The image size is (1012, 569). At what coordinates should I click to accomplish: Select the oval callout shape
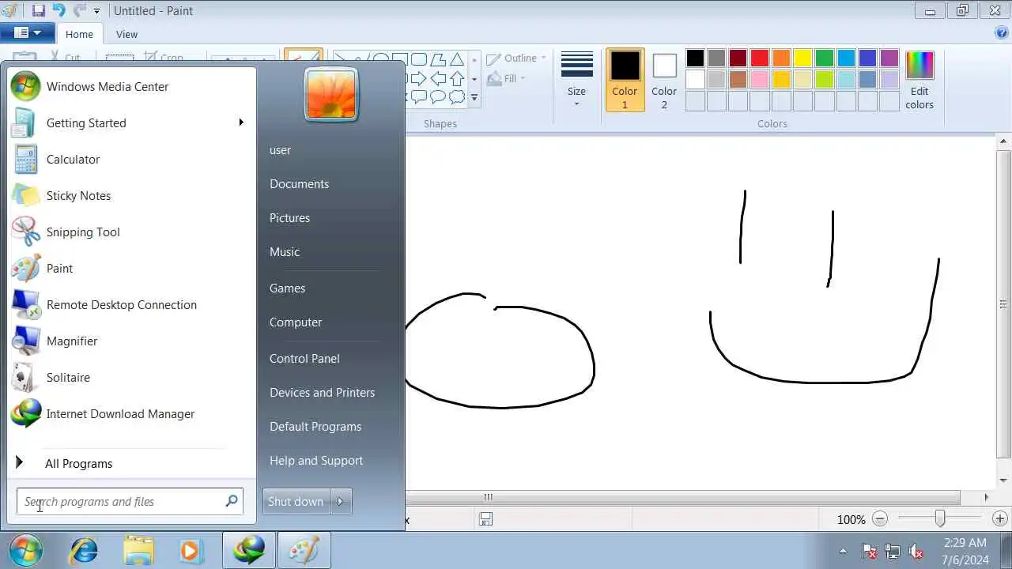438,97
